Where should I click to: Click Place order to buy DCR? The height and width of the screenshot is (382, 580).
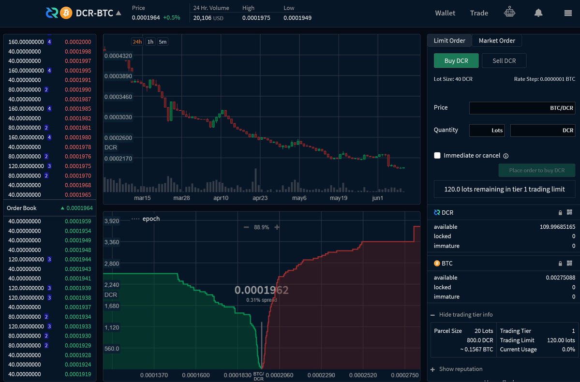[537, 171]
